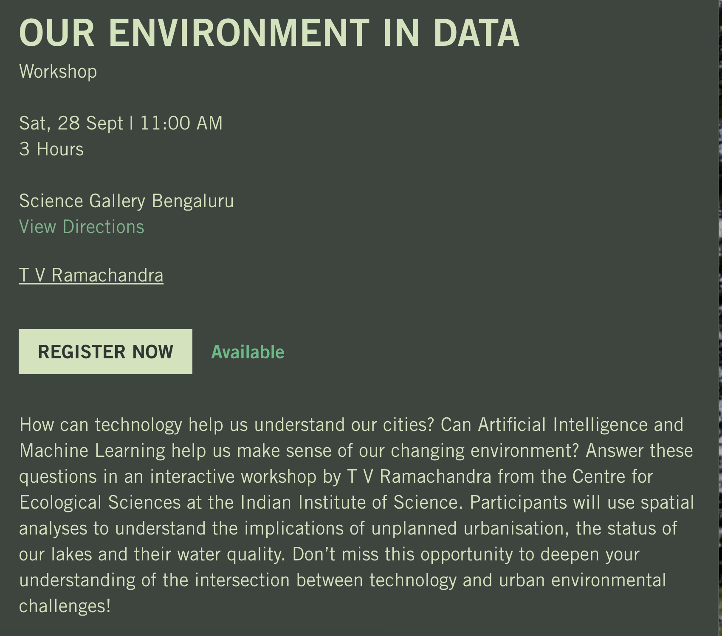Click the Science Gallery Bengaluru venue name
The image size is (722, 636).
(127, 201)
